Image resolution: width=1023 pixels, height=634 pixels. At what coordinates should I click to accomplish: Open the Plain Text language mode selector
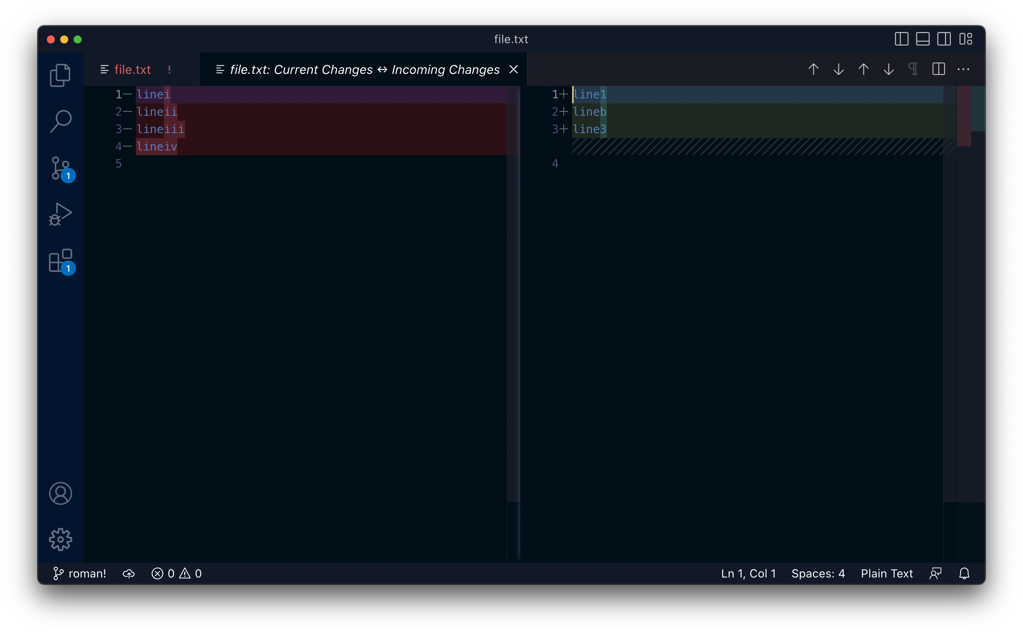pos(887,573)
